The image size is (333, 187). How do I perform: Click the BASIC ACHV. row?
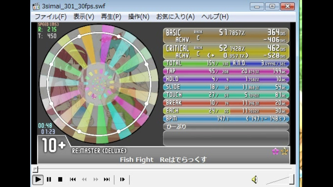[x=226, y=36]
